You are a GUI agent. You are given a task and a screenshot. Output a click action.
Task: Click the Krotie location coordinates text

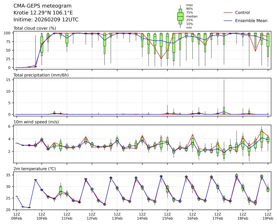pos(43,13)
